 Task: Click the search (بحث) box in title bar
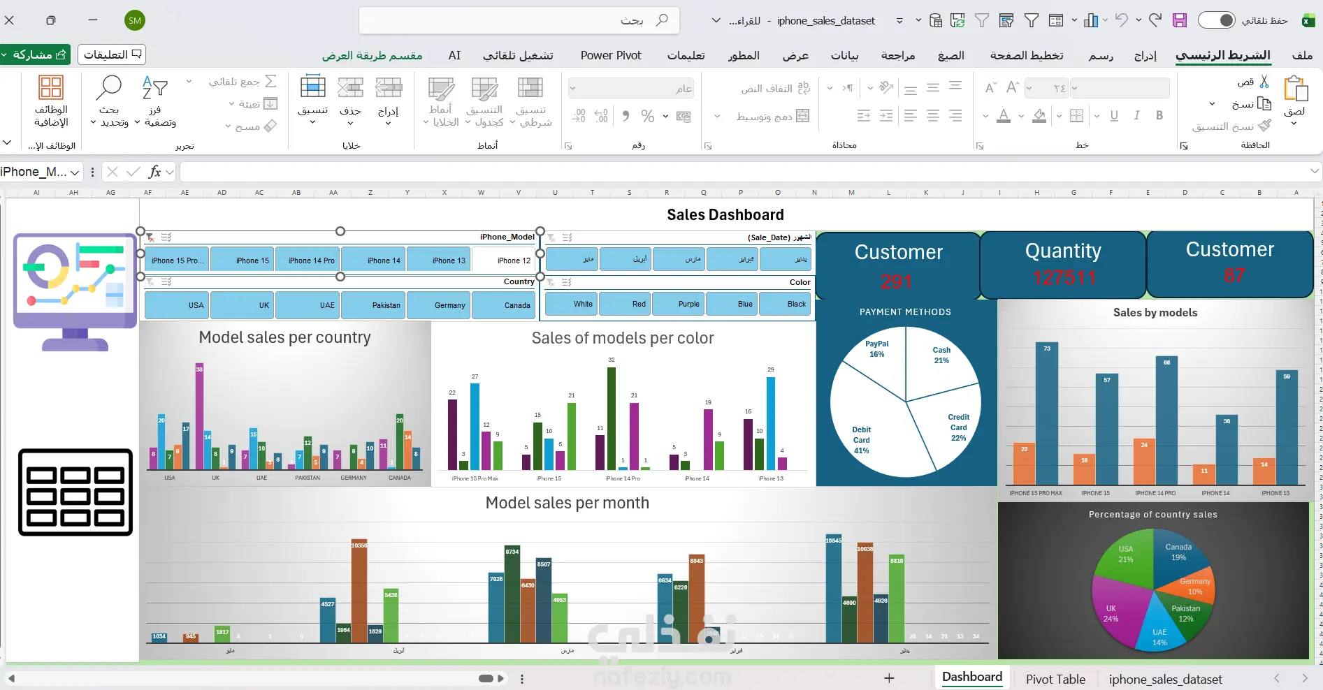[519, 20]
